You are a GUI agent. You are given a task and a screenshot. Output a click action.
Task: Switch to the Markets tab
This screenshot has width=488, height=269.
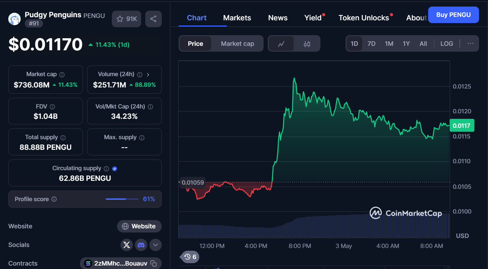237,18
